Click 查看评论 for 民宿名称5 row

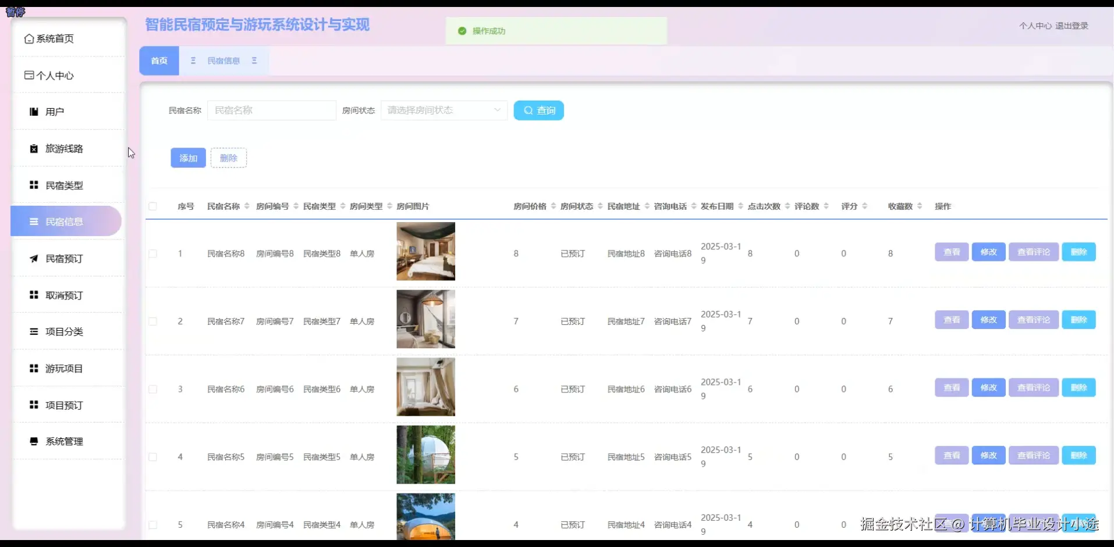[x=1034, y=455]
